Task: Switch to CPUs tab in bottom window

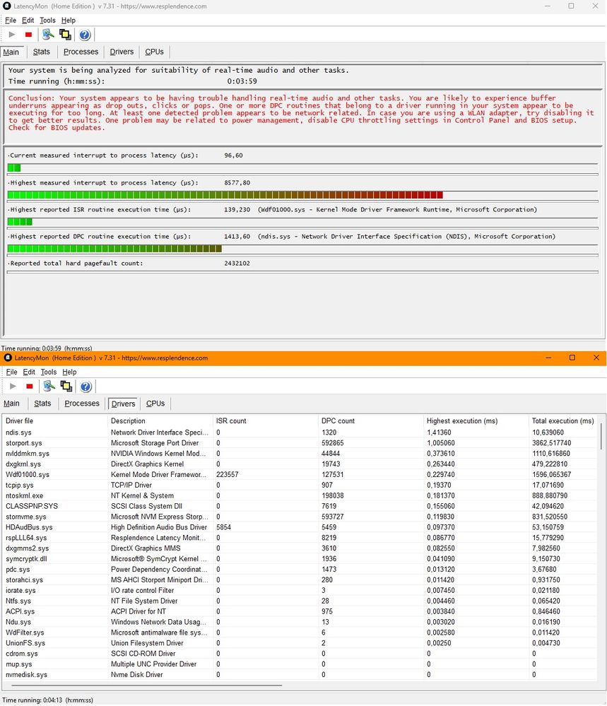Action: (155, 404)
